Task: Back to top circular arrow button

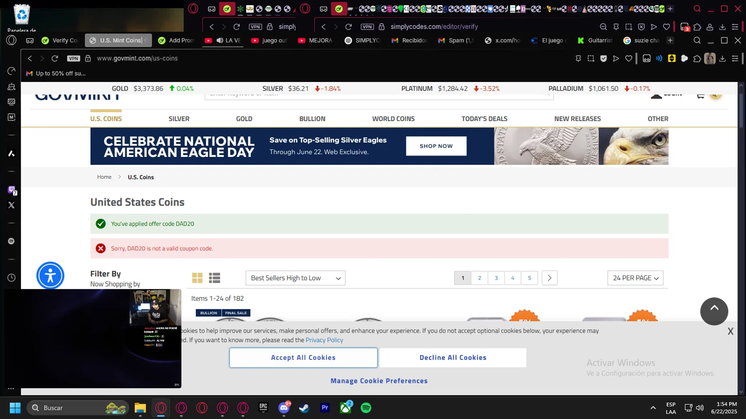Action: [714, 311]
